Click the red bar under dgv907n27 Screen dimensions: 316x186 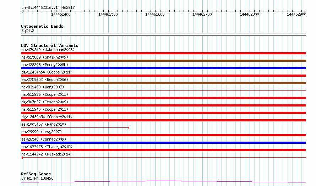[x=163, y=105]
